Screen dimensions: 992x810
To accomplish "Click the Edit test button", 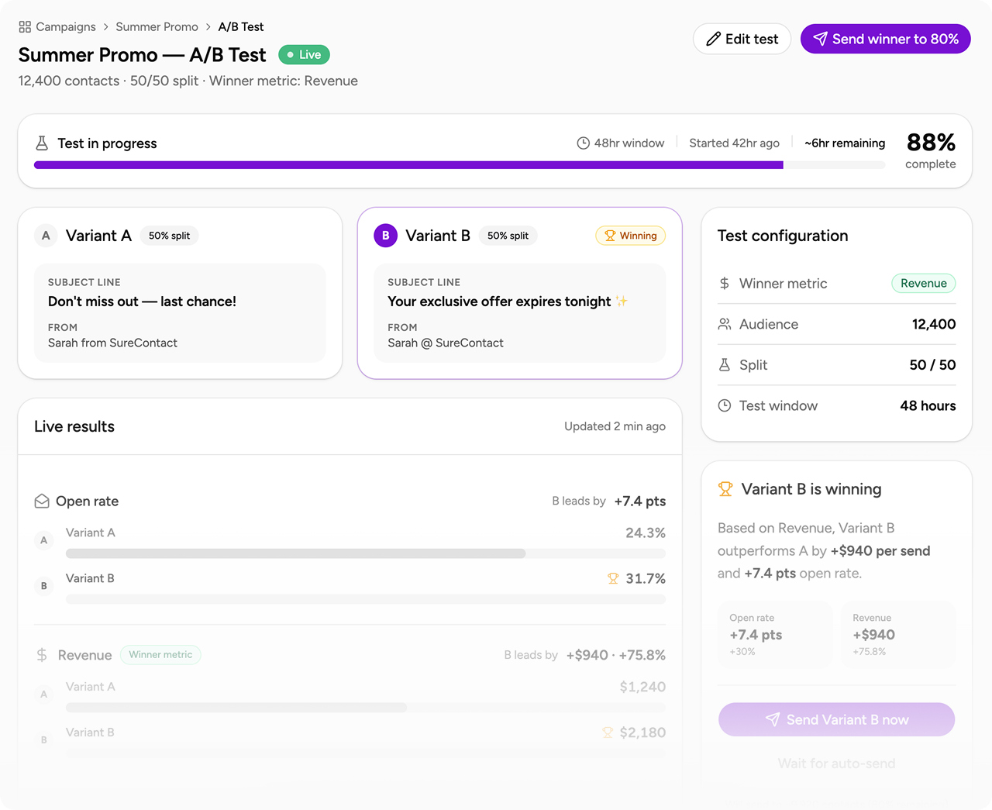I will click(x=742, y=39).
